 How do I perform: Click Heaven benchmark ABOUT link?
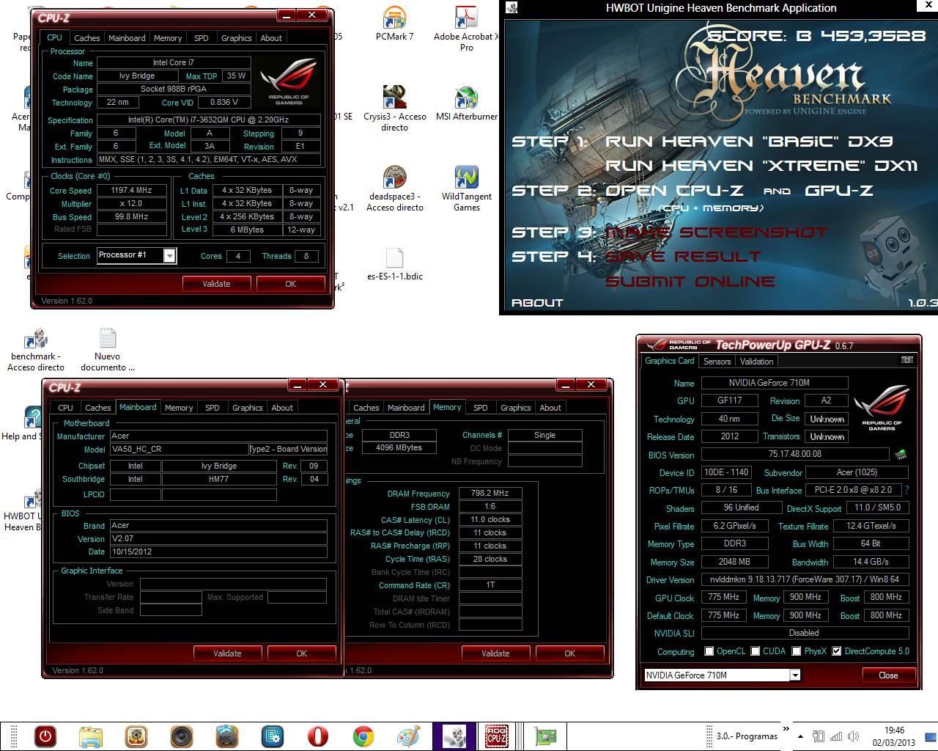(537, 303)
